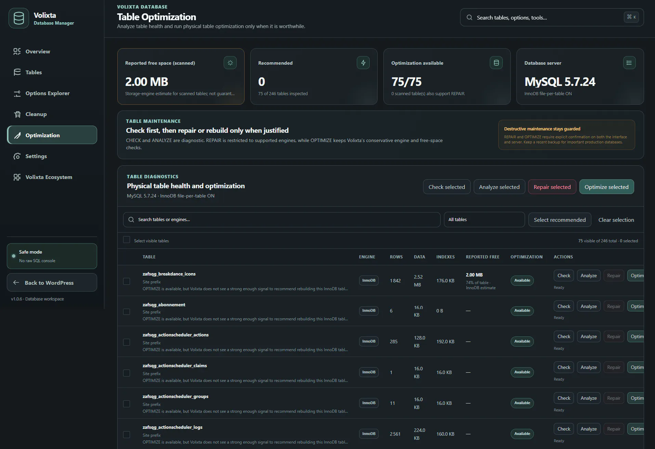The height and width of the screenshot is (449, 655).
Task: Click the Safe mode status panel
Action: [52, 256]
